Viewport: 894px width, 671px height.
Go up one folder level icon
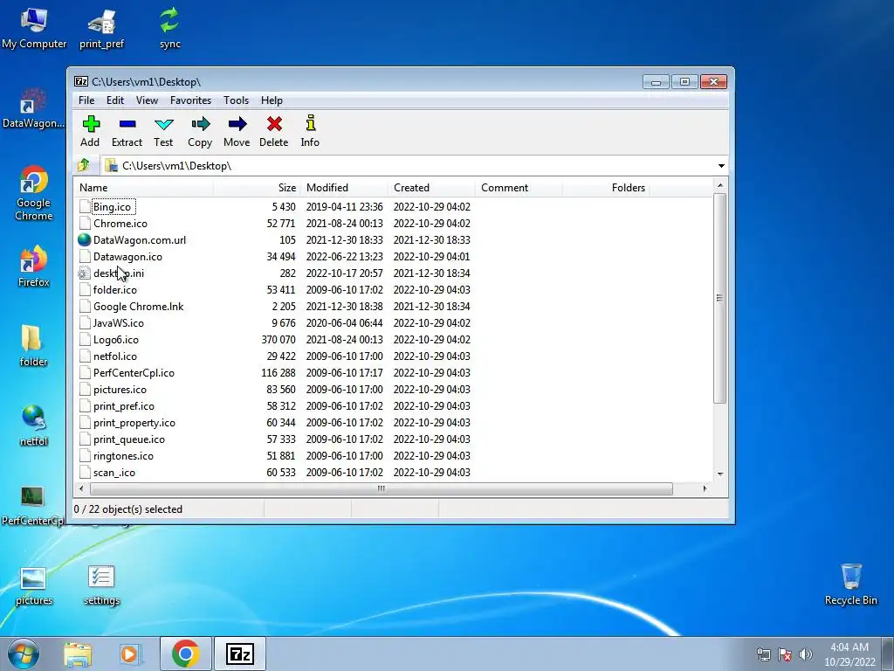(84, 165)
